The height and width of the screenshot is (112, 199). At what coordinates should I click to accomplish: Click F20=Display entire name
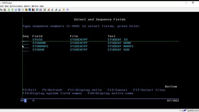coord(111,93)
